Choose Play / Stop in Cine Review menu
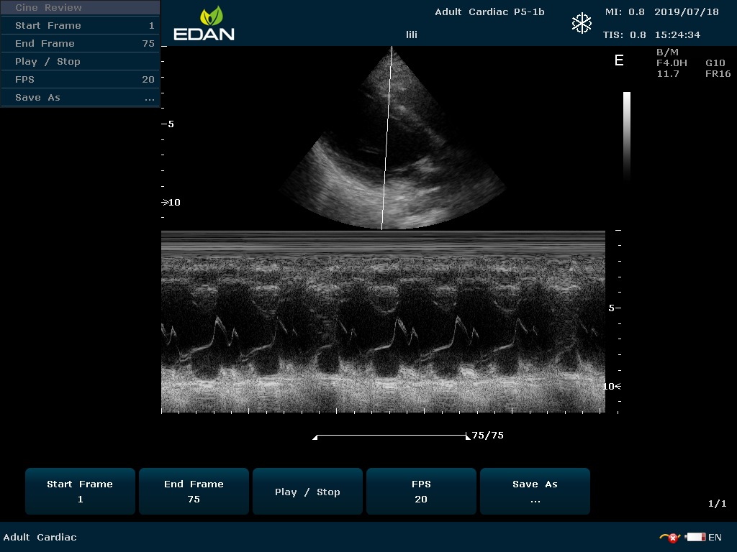Viewport: 737px width, 552px height. pos(80,62)
